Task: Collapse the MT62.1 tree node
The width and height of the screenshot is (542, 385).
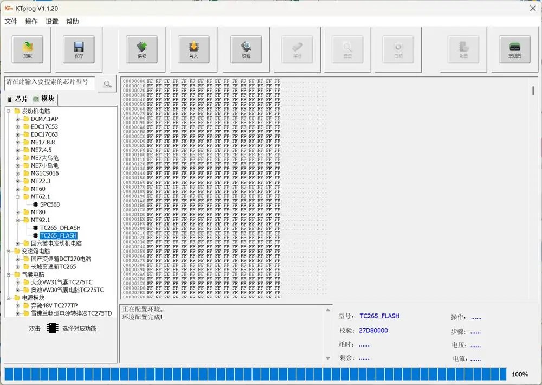Action: [17, 197]
